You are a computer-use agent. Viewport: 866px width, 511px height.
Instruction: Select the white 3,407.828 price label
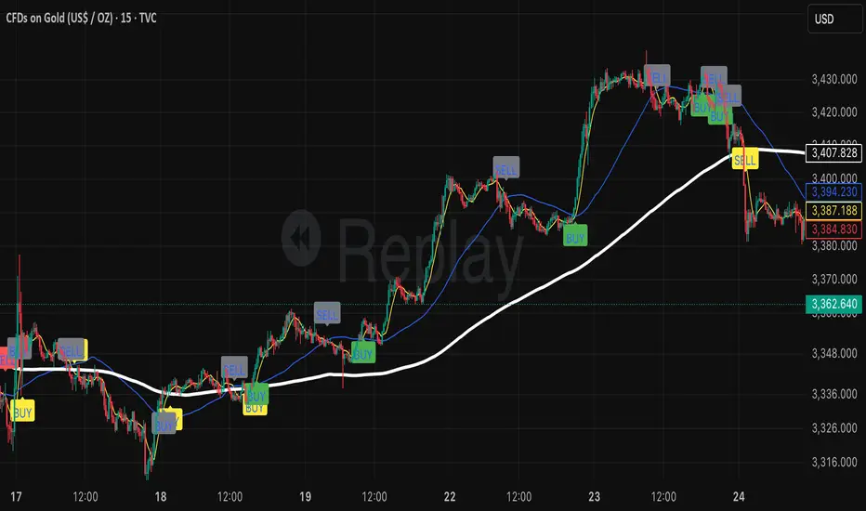coord(833,152)
